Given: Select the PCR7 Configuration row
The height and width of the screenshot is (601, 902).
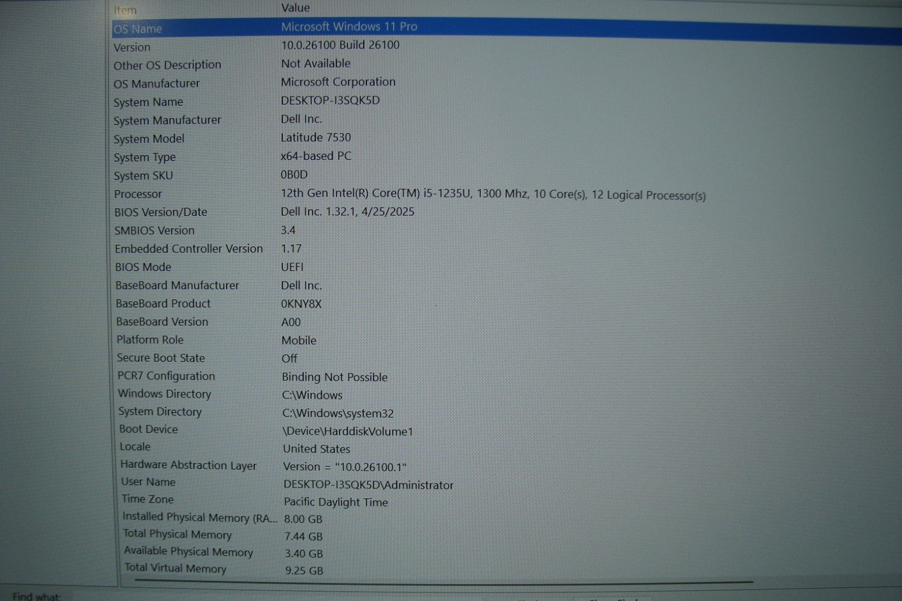Looking at the screenshot, I should pos(166,376).
